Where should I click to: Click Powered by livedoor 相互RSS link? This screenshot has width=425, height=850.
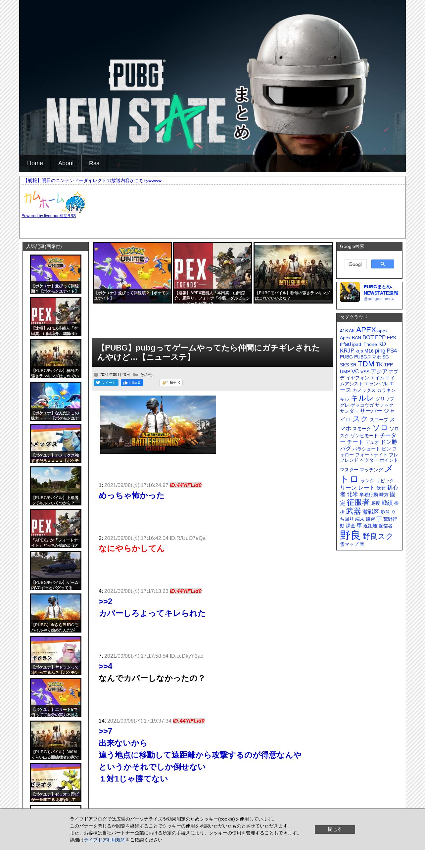point(49,216)
